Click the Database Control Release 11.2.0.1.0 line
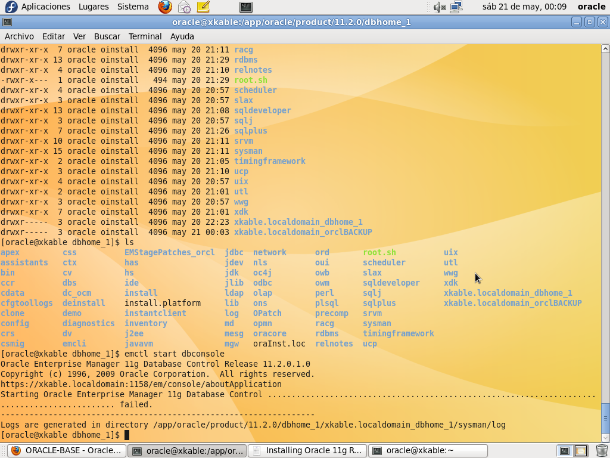This screenshot has width=610, height=458. pos(155,364)
